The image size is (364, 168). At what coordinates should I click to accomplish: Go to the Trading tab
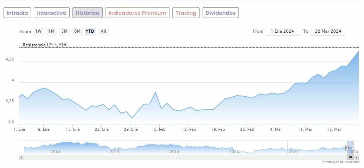pos(186,13)
